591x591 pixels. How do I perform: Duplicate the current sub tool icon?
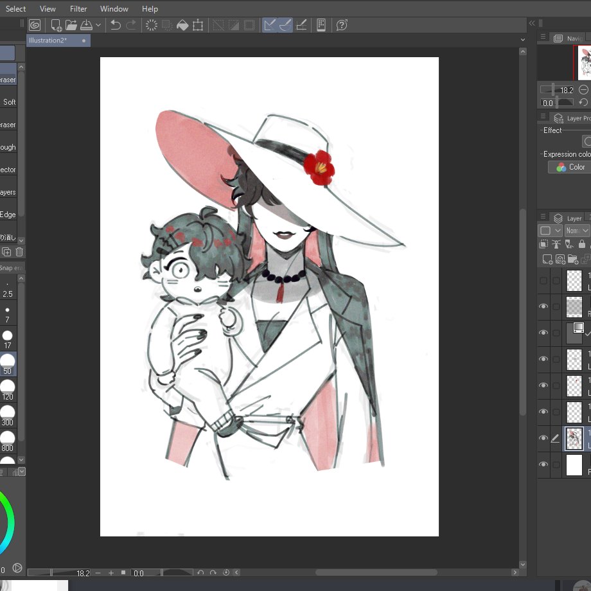click(6, 252)
